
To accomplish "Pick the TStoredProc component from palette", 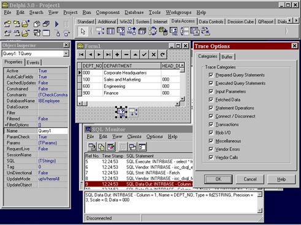I will point(132,31).
